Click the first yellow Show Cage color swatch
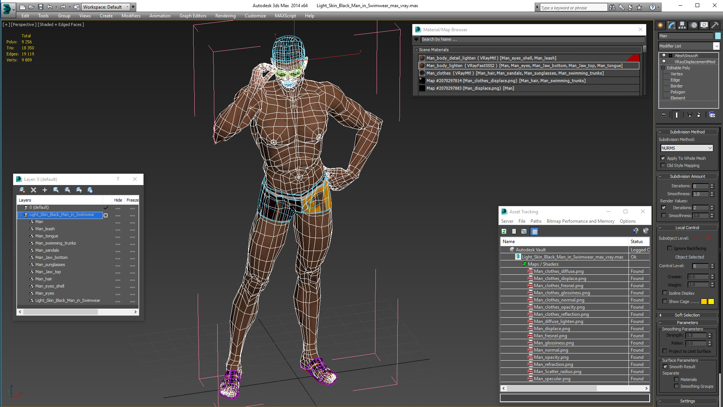Viewport: 723px width, 407px height. click(704, 301)
